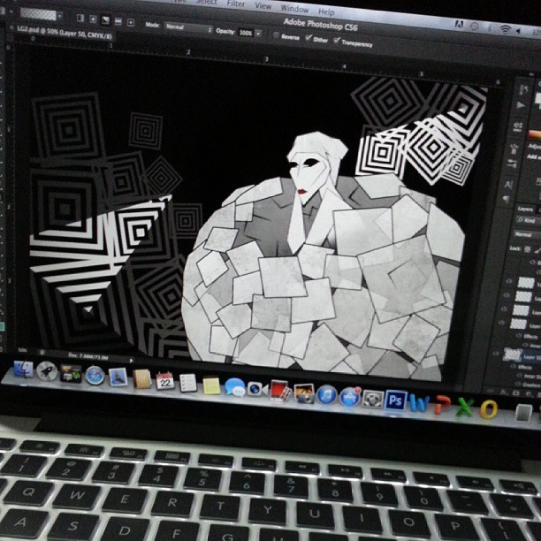Open the Help menu
The width and height of the screenshot is (541, 541).
326,11
